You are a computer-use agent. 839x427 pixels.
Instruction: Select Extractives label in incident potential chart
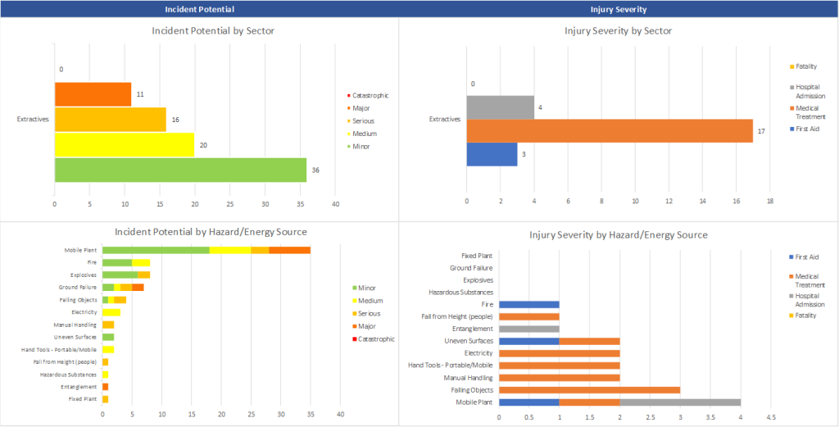pos(33,120)
